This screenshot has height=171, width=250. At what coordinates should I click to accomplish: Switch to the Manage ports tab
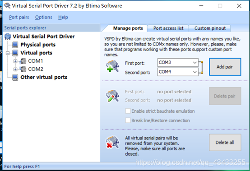[128, 28]
